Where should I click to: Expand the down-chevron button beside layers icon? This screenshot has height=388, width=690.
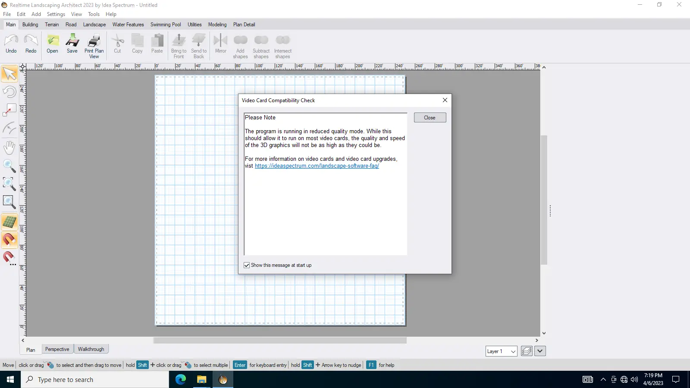coord(540,351)
